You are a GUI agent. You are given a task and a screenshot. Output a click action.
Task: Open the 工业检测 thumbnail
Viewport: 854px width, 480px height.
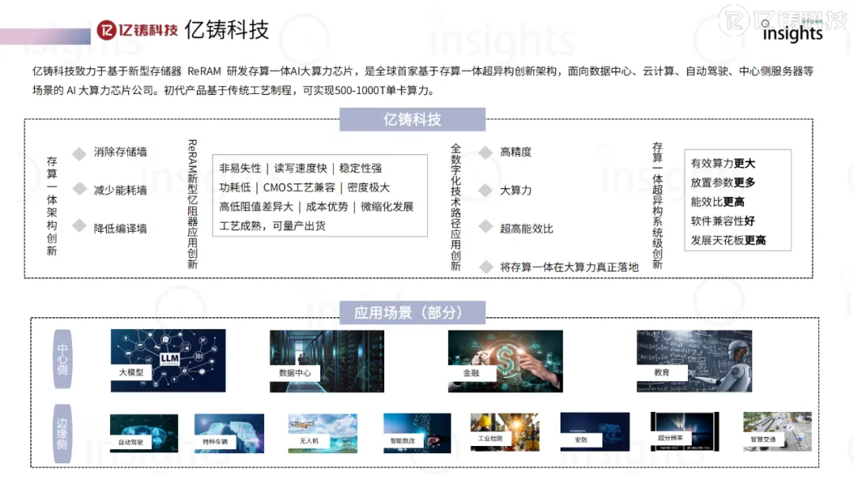point(504,432)
